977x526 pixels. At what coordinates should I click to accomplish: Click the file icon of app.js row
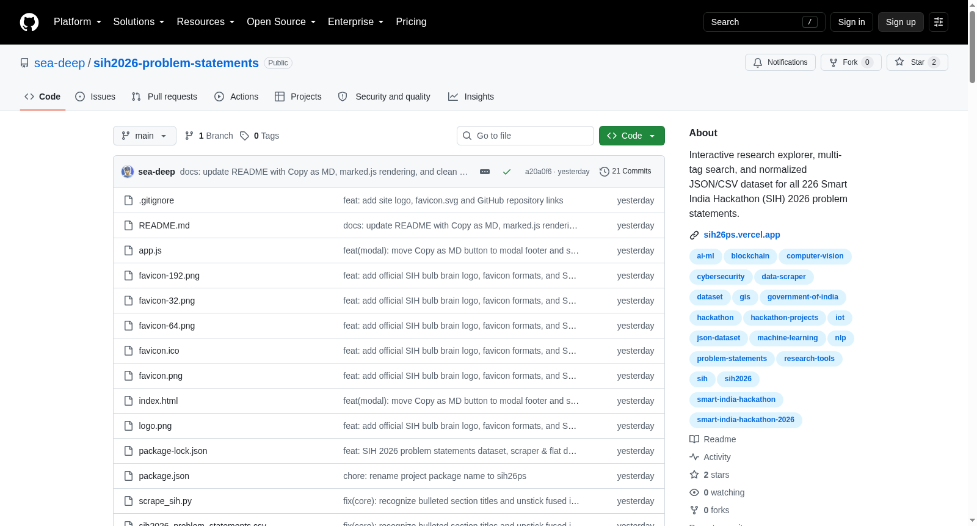[x=128, y=250]
